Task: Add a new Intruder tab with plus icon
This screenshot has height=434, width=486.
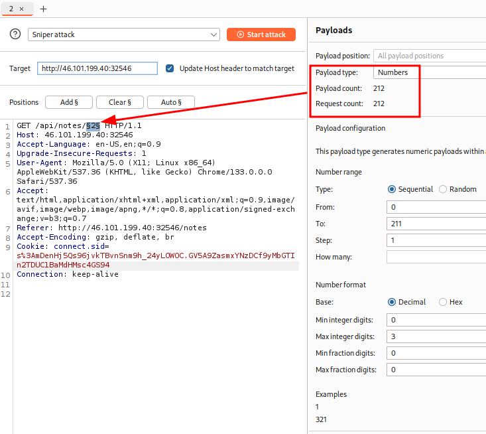Action: click(44, 9)
